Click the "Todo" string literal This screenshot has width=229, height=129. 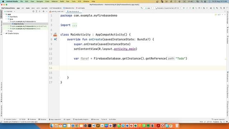coord(180,58)
